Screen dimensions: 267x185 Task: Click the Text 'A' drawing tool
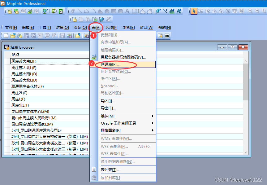click(127, 11)
